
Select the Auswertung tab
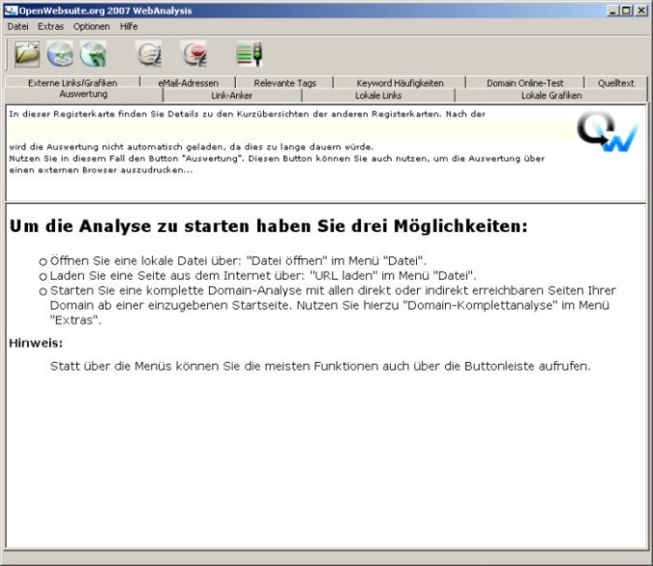(x=83, y=95)
